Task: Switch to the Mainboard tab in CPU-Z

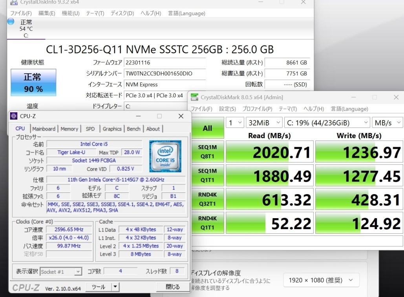Action: [x=44, y=129]
